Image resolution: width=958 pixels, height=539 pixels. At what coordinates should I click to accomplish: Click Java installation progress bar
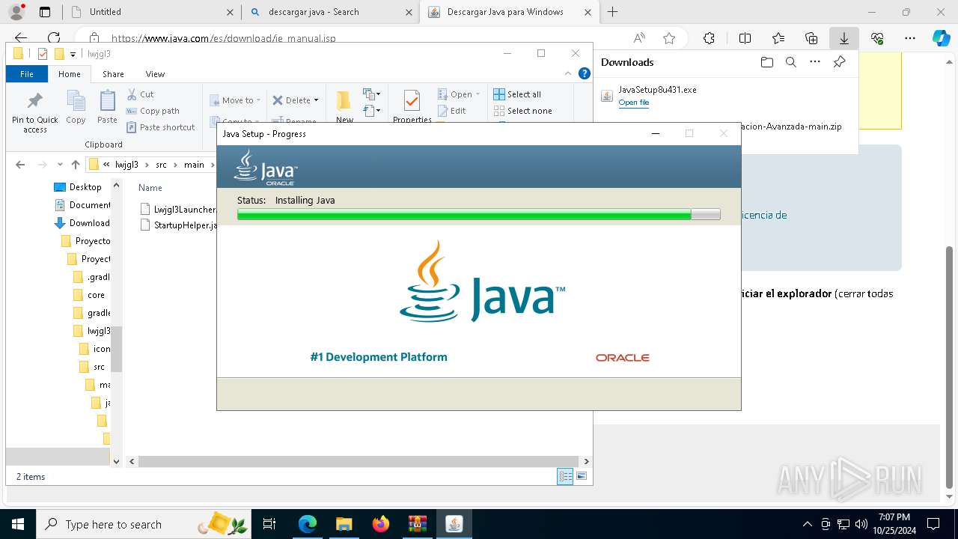(478, 215)
